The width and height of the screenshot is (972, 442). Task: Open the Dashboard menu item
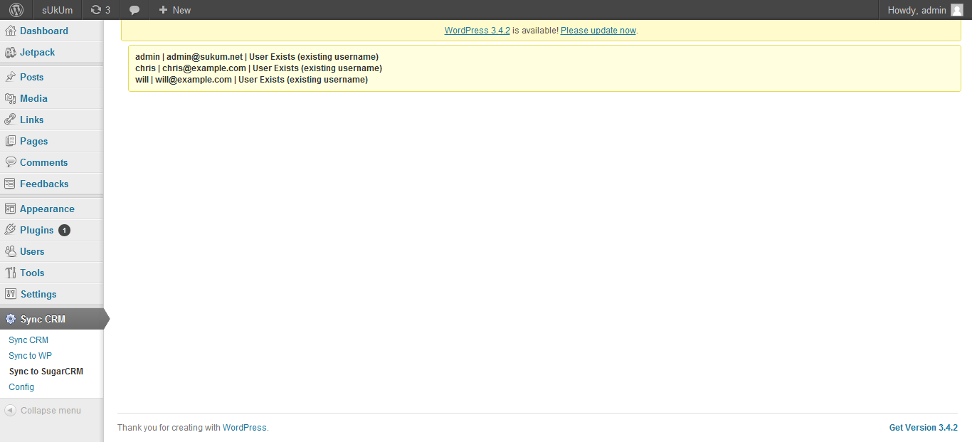pyautogui.click(x=44, y=31)
